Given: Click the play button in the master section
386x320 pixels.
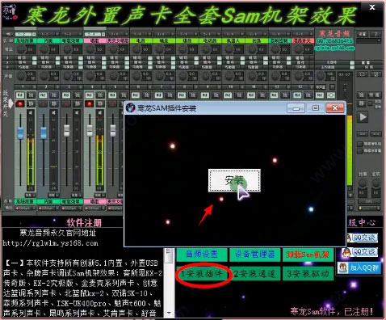Looking at the screenshot, I should [363, 117].
